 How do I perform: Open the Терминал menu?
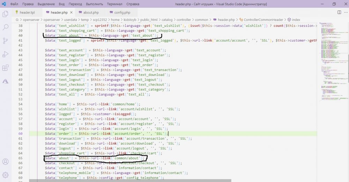tap(114, 4)
